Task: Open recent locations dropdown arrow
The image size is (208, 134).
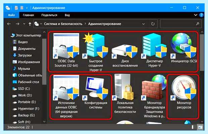Action: click(x=24, y=24)
